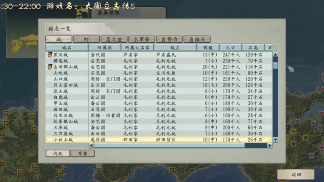The height and width of the screenshot is (182, 324).
Task: Sort by the 石高 column header
Action: (253, 48)
